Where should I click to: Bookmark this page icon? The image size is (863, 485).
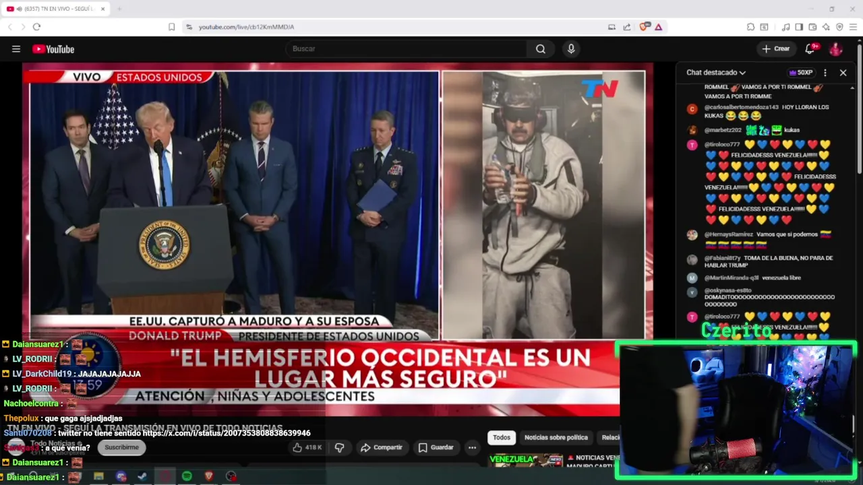tap(171, 27)
